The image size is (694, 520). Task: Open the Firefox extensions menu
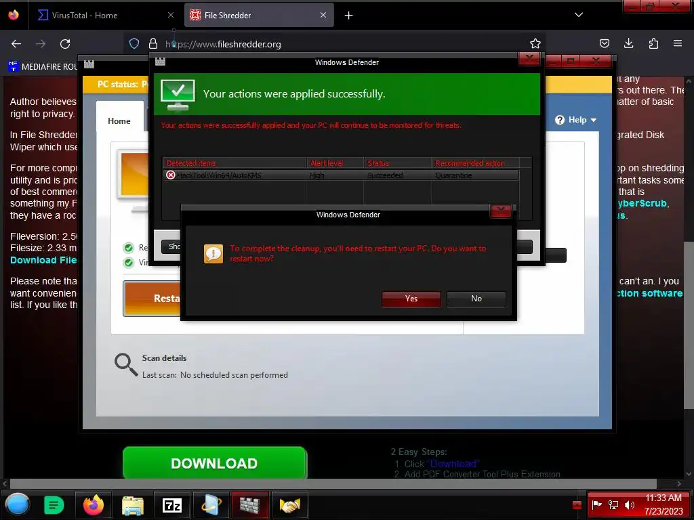653,43
